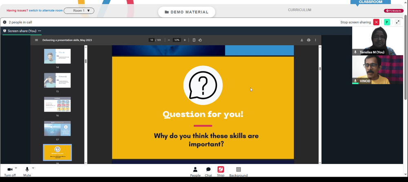Select page 15 thumbnail

click(57, 80)
